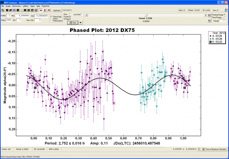Click the Magnitude alpha y-axis label
Screen dimensions: 229x159
coord(5,85)
